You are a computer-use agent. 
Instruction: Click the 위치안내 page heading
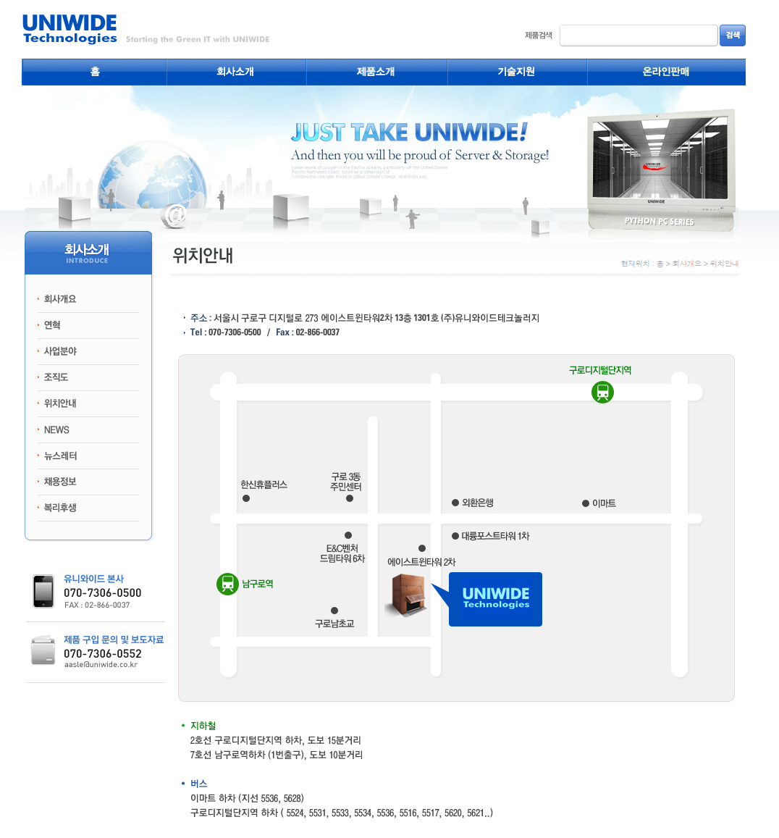tap(203, 256)
